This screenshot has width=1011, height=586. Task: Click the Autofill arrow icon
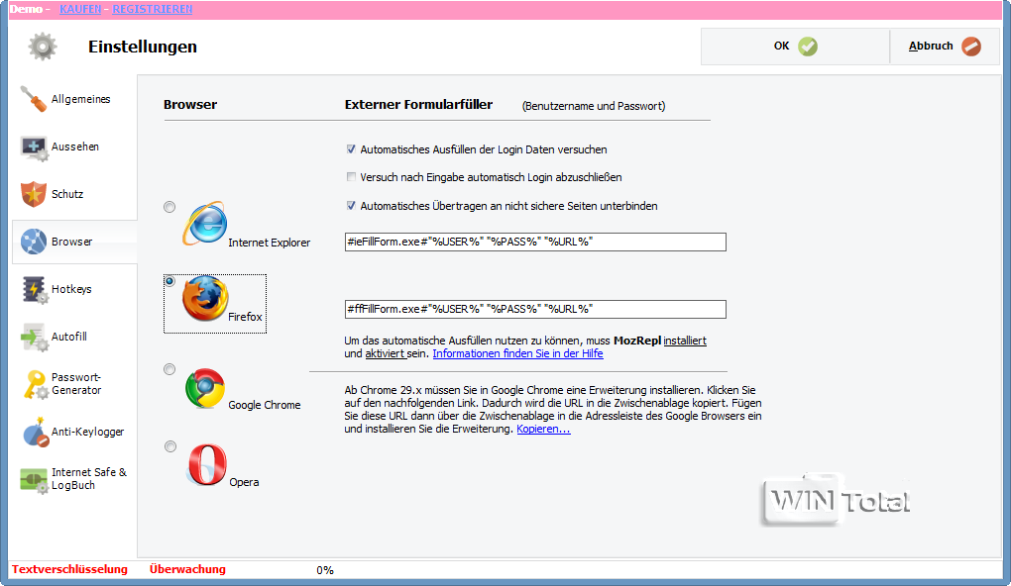[34, 338]
